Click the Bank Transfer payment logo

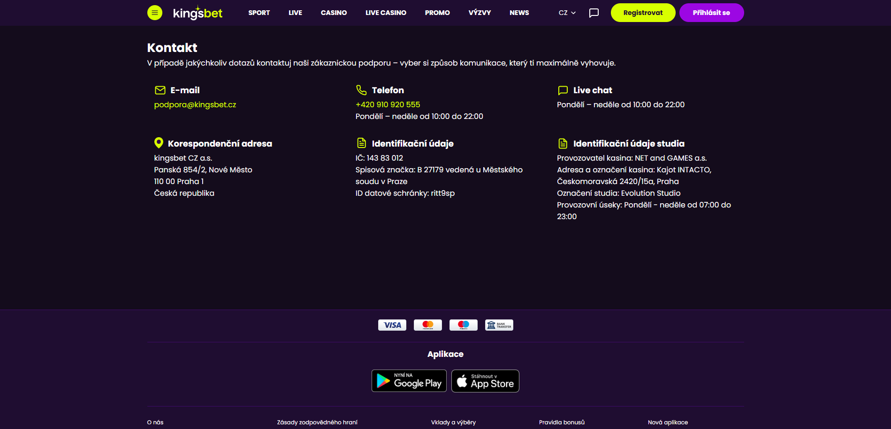(x=499, y=325)
